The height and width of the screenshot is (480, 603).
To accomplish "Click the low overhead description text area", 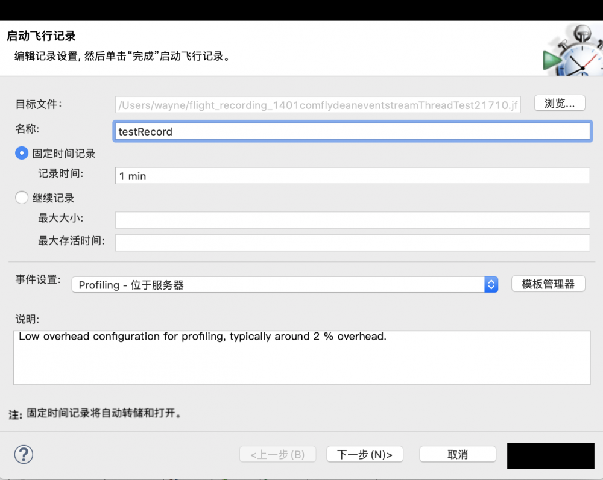I will (x=301, y=355).
